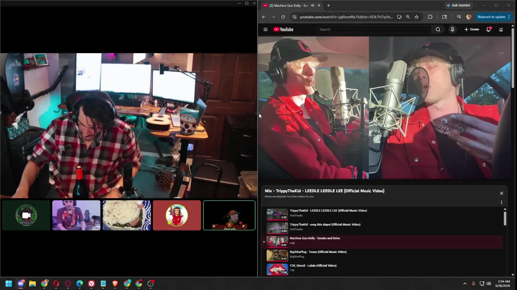Open the volume control in system tray
Screen dimensions: 517x290
(489, 284)
